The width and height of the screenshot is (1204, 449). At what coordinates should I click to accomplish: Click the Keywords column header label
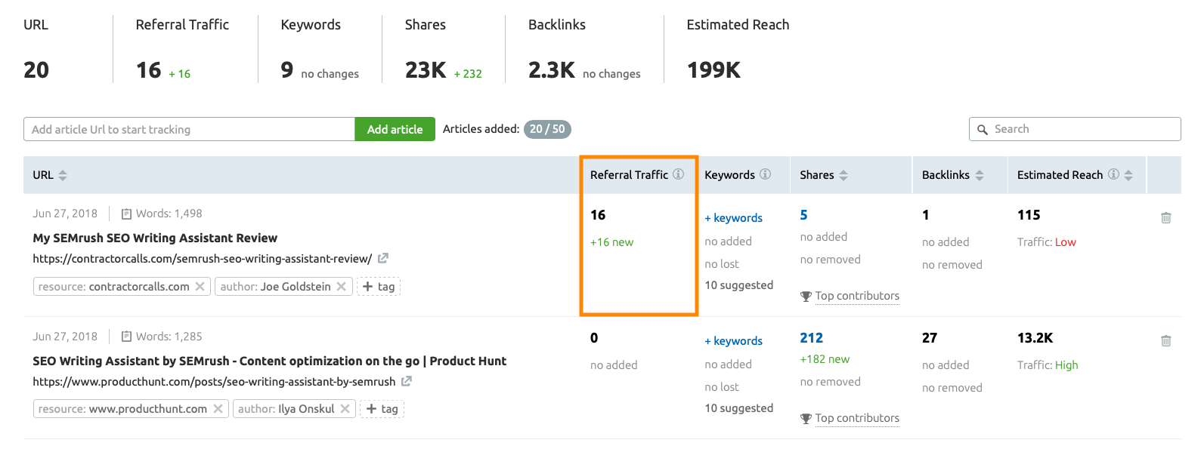(x=729, y=175)
